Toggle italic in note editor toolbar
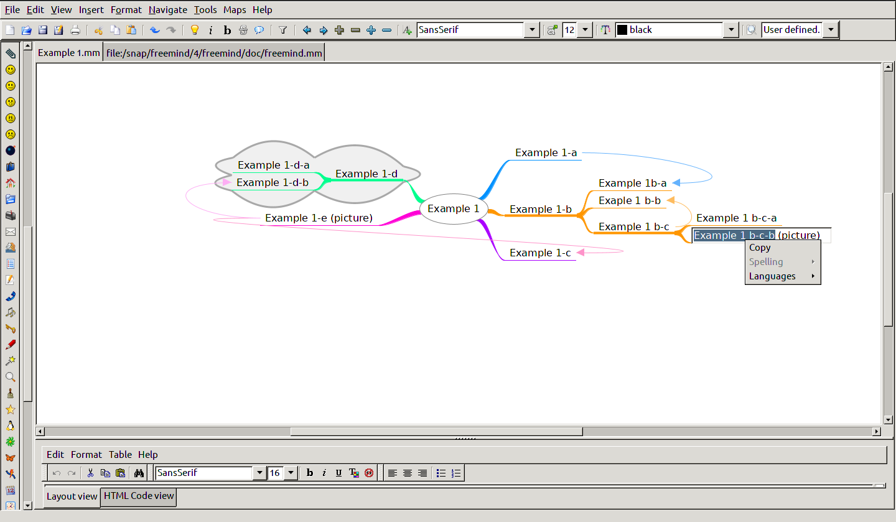This screenshot has height=522, width=896. click(x=324, y=473)
